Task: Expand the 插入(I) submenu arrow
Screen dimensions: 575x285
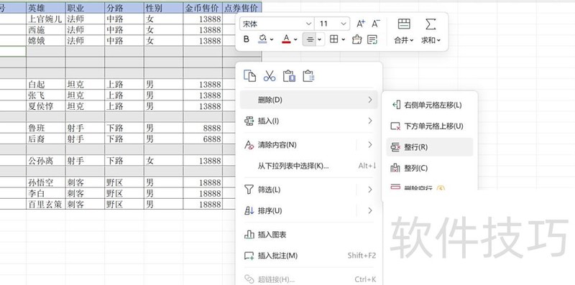Action: pyautogui.click(x=370, y=121)
